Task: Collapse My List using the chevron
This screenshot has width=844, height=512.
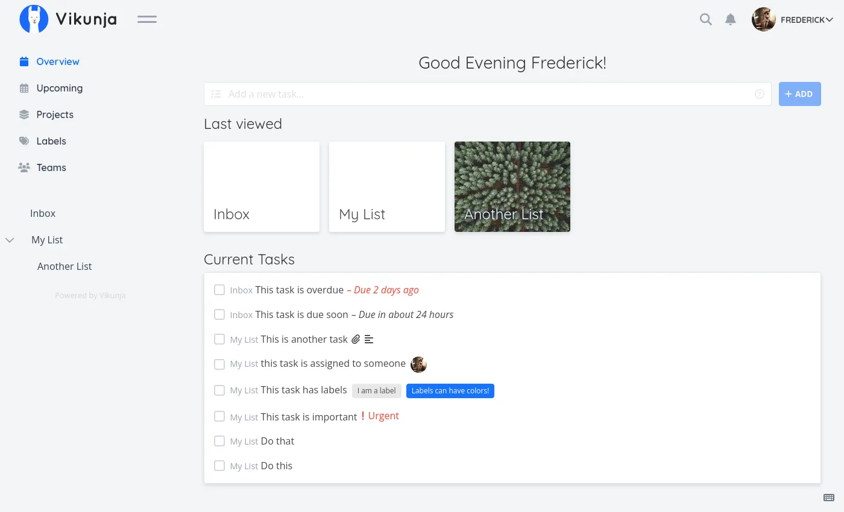Action: tap(10, 240)
